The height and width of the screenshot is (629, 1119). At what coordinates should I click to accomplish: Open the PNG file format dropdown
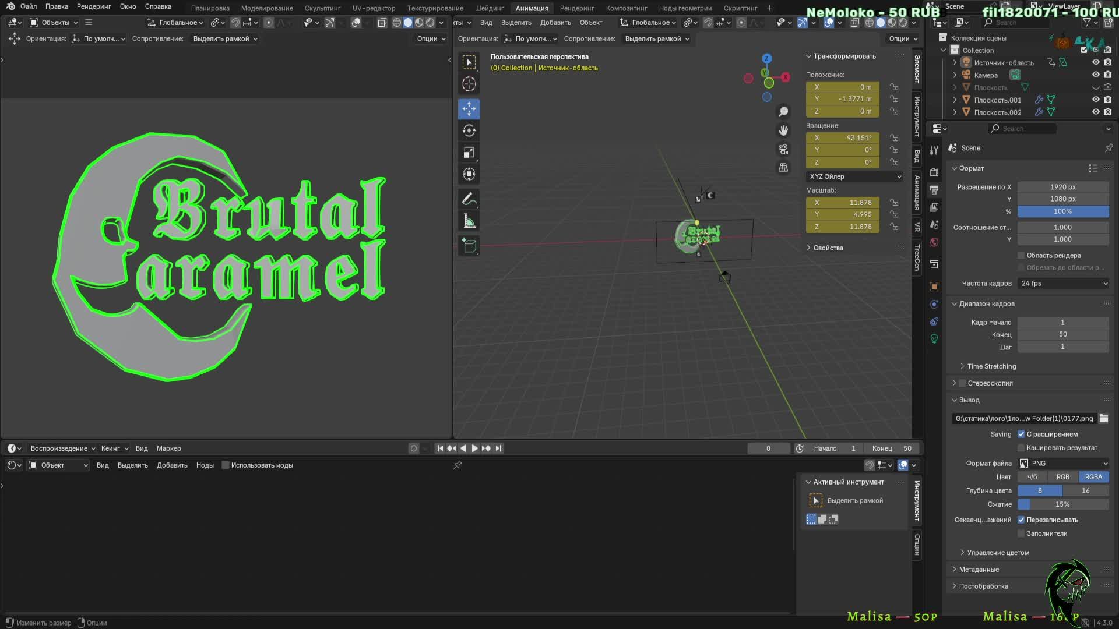pos(1063,463)
